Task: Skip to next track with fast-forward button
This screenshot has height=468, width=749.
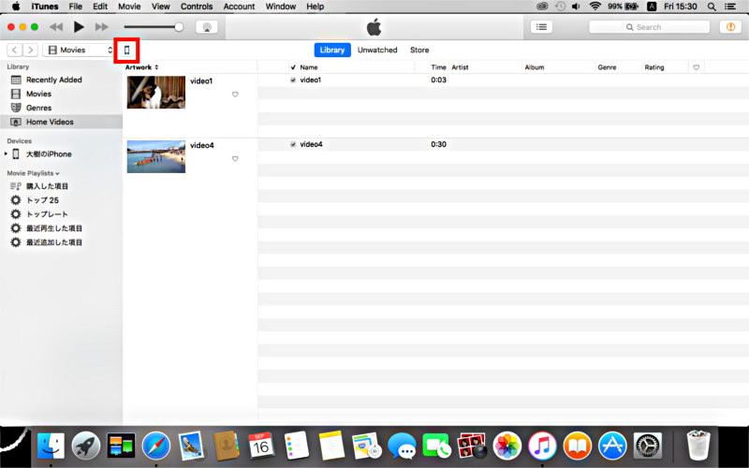Action: coord(101,27)
